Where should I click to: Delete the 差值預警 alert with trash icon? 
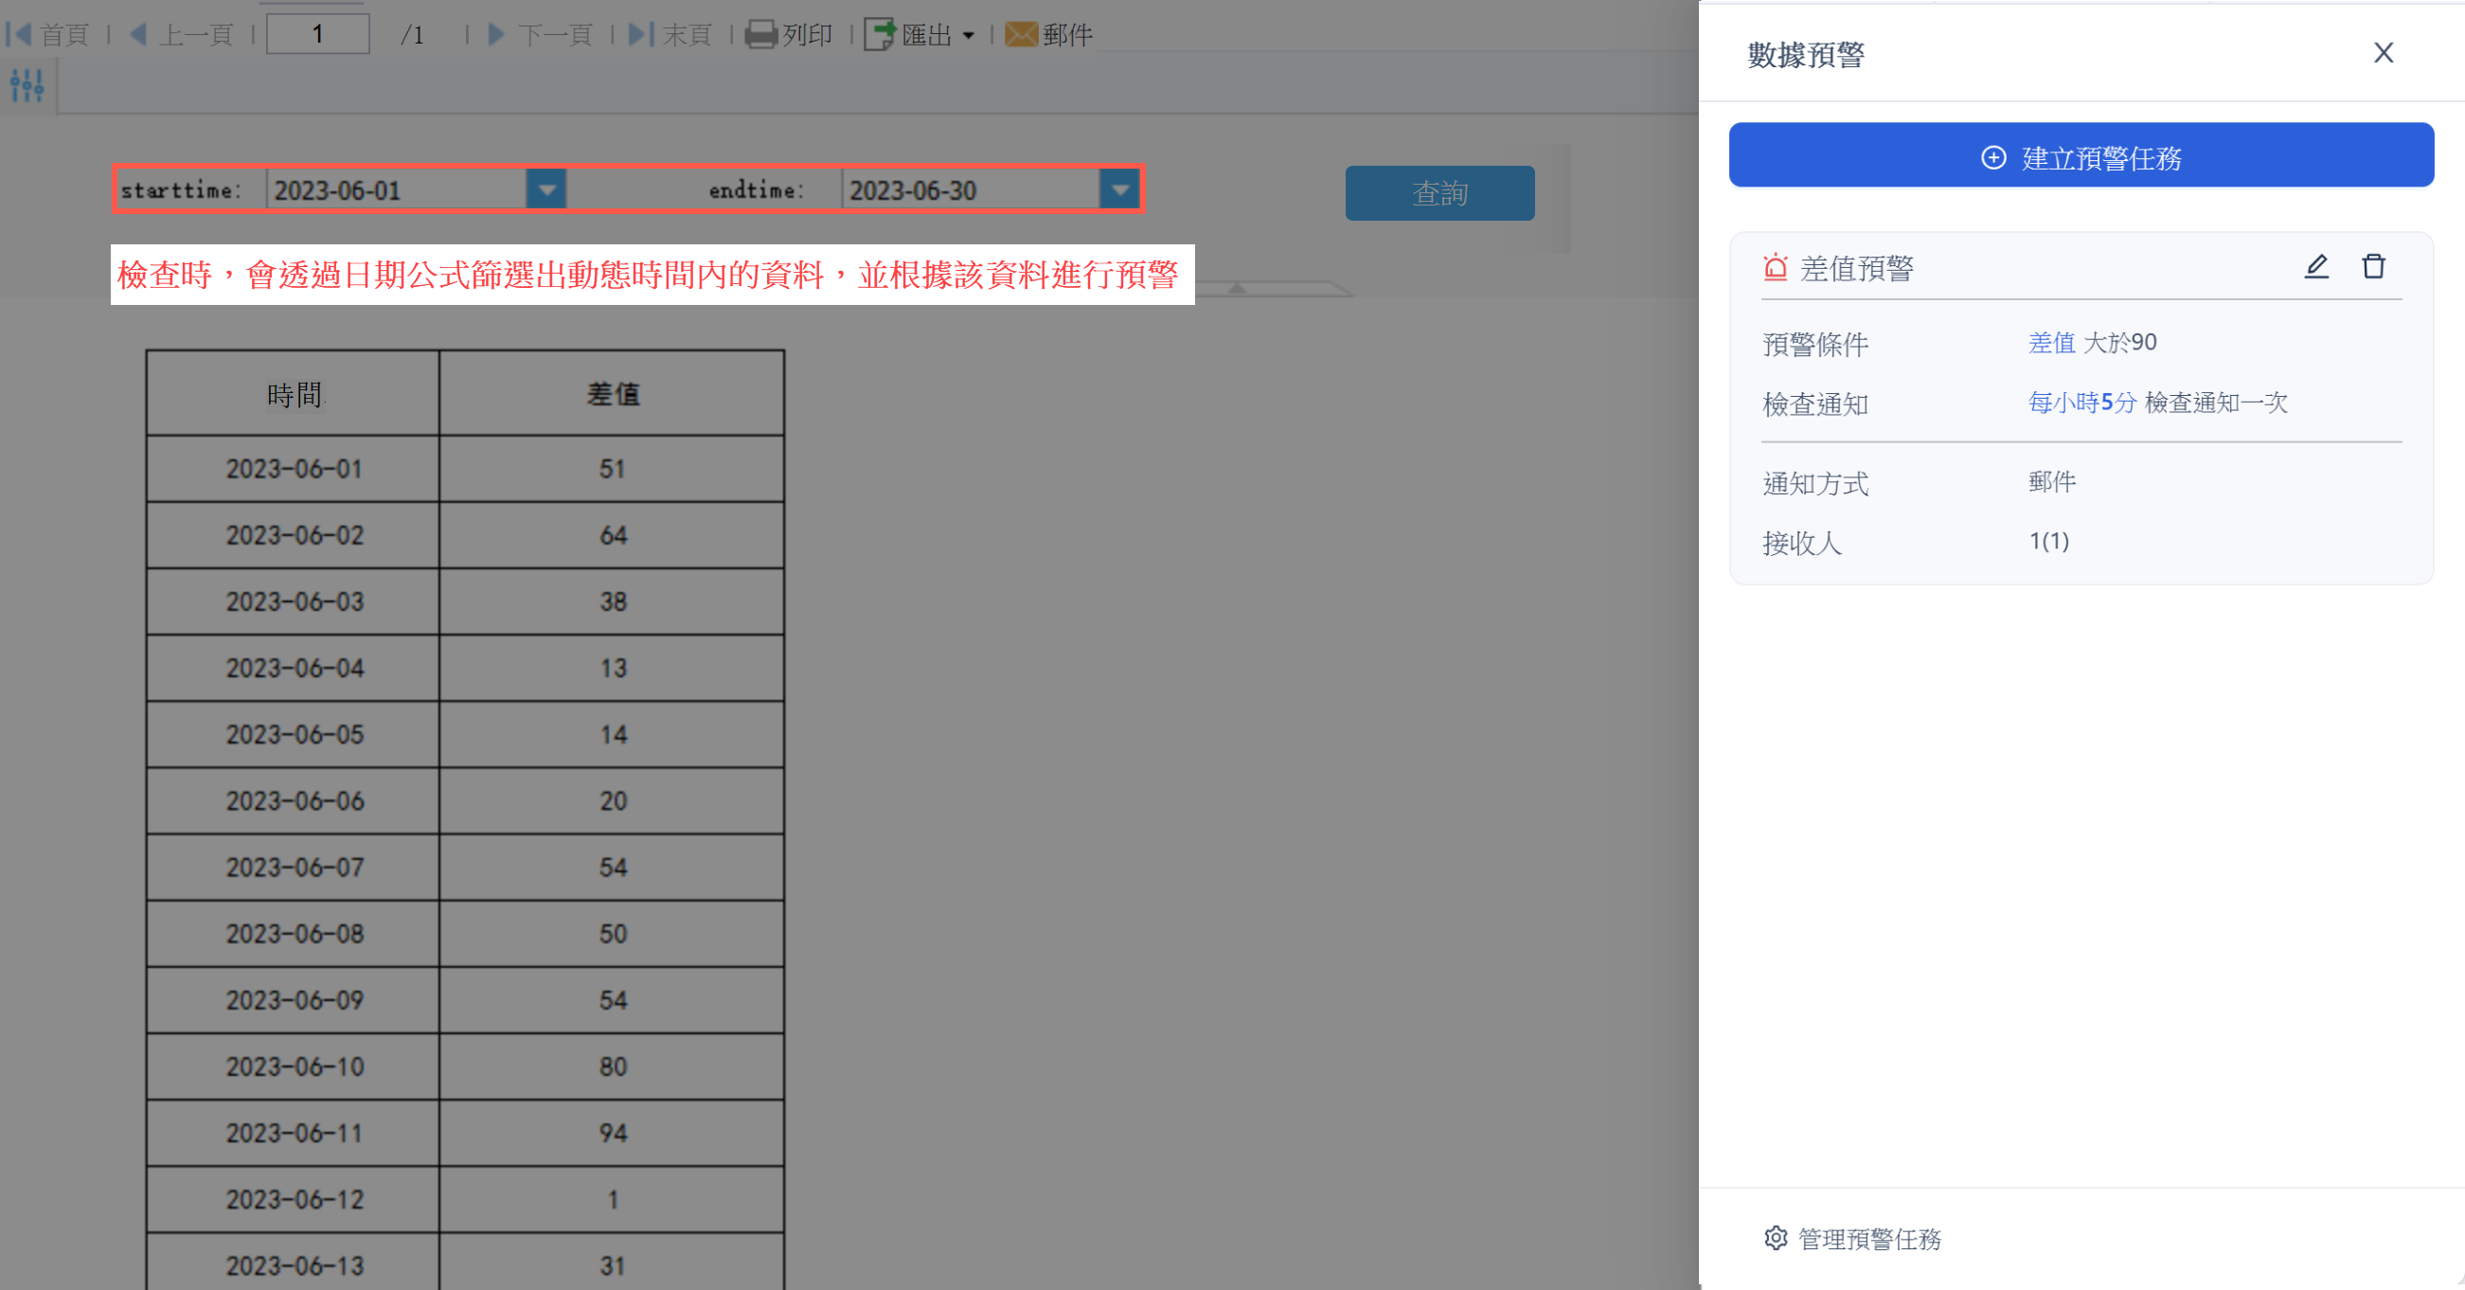pos(2373,266)
